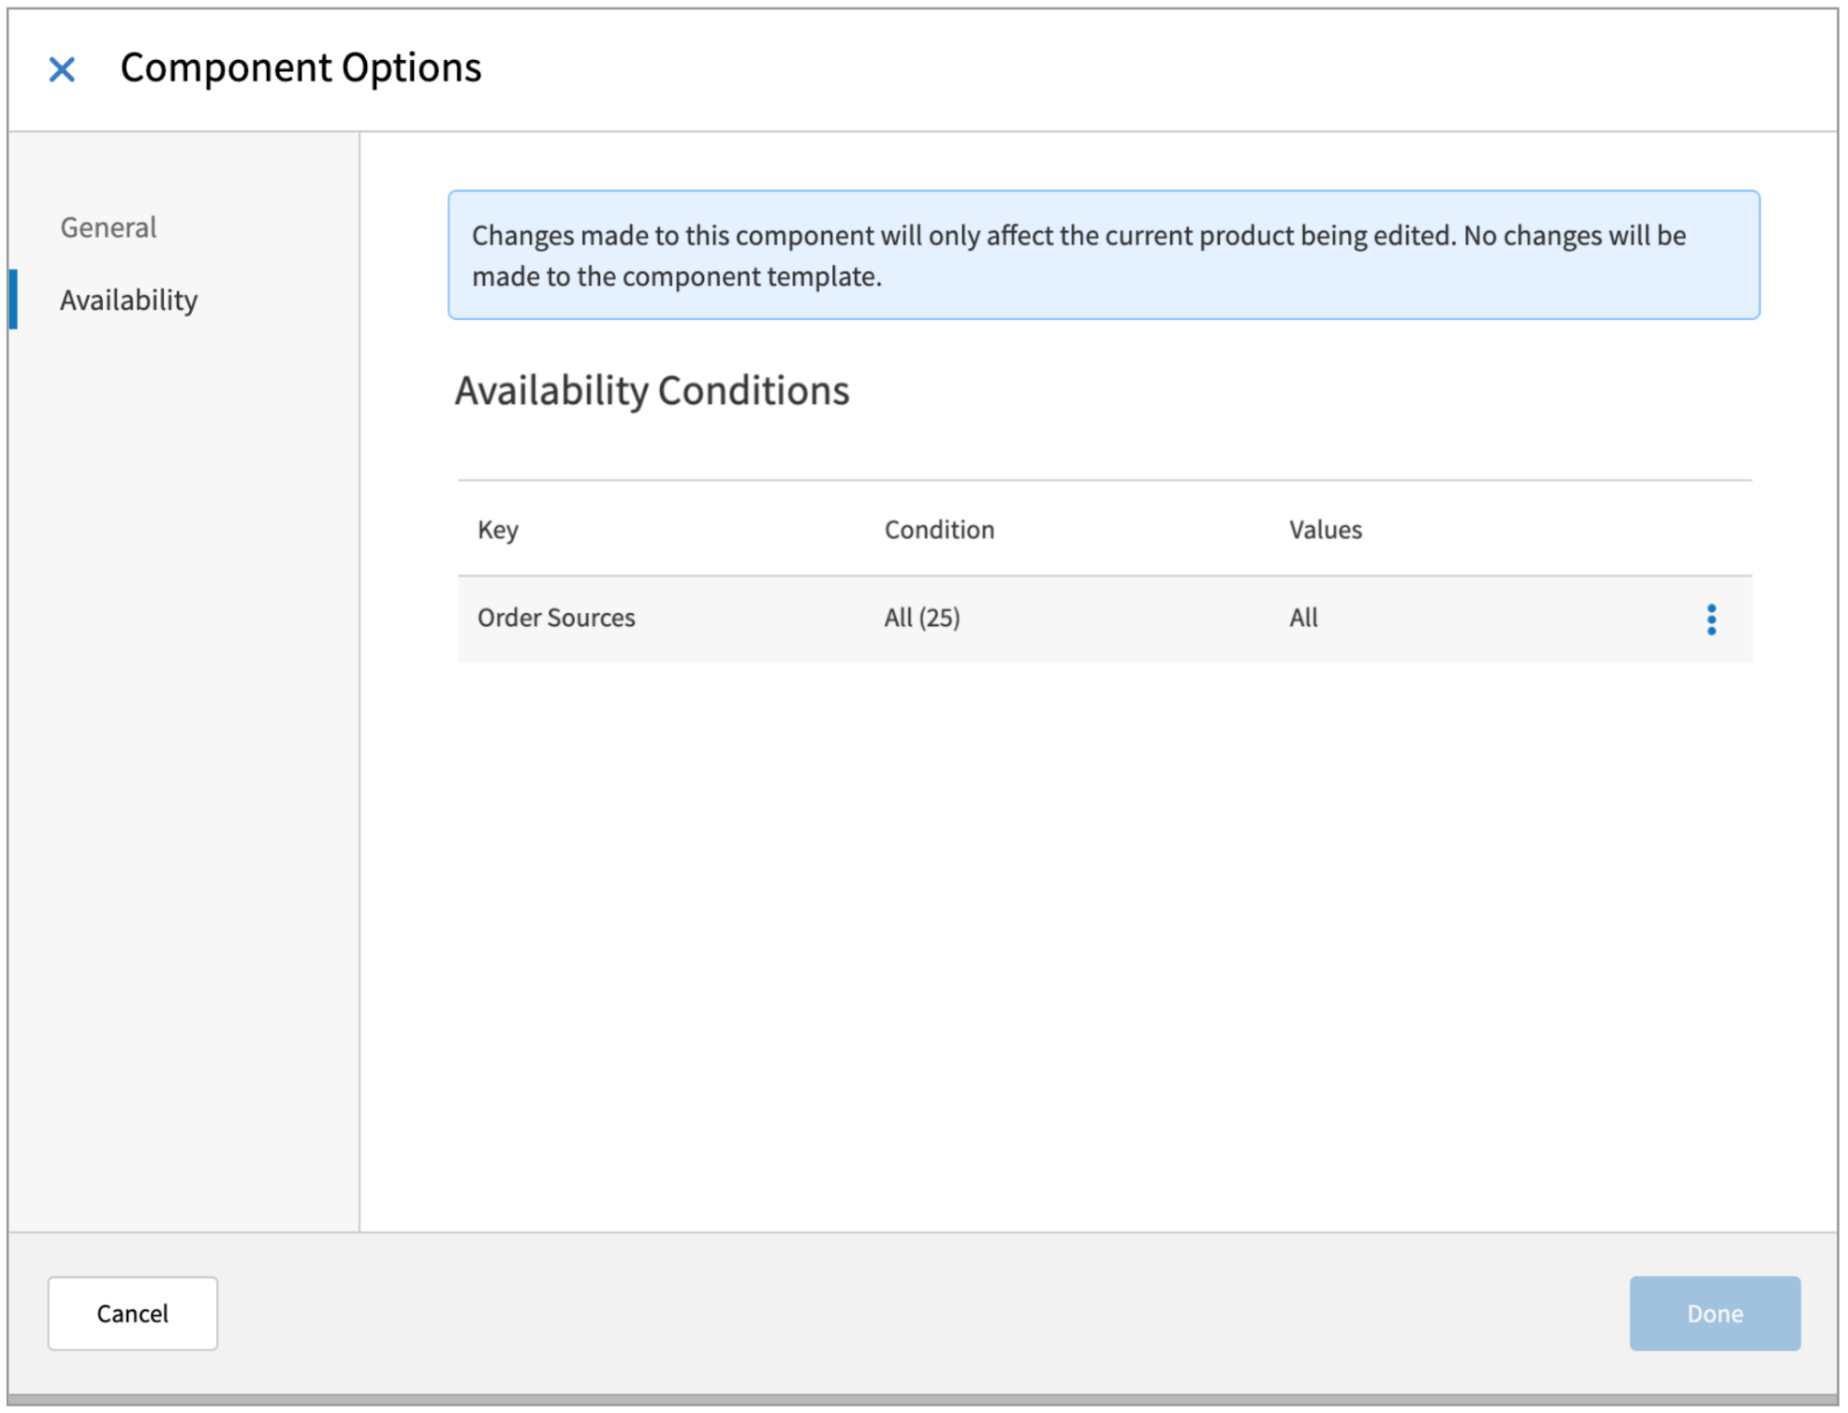Select the X icon beside Component Options

(x=62, y=67)
